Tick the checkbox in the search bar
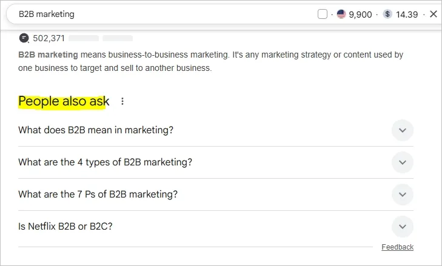 pyautogui.click(x=323, y=14)
